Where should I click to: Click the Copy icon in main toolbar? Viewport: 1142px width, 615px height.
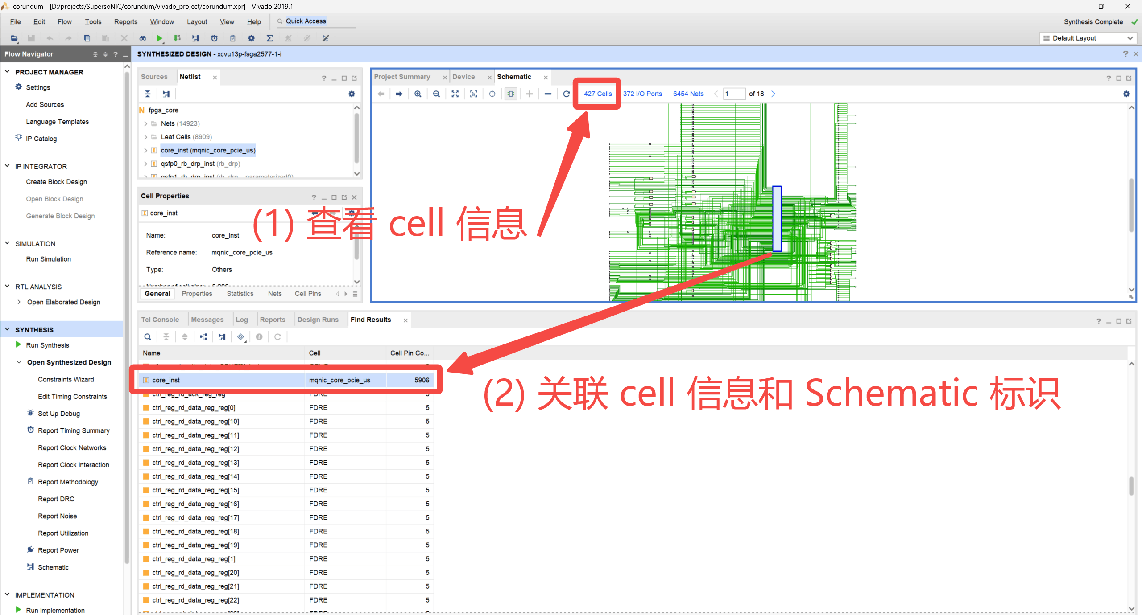coord(87,38)
